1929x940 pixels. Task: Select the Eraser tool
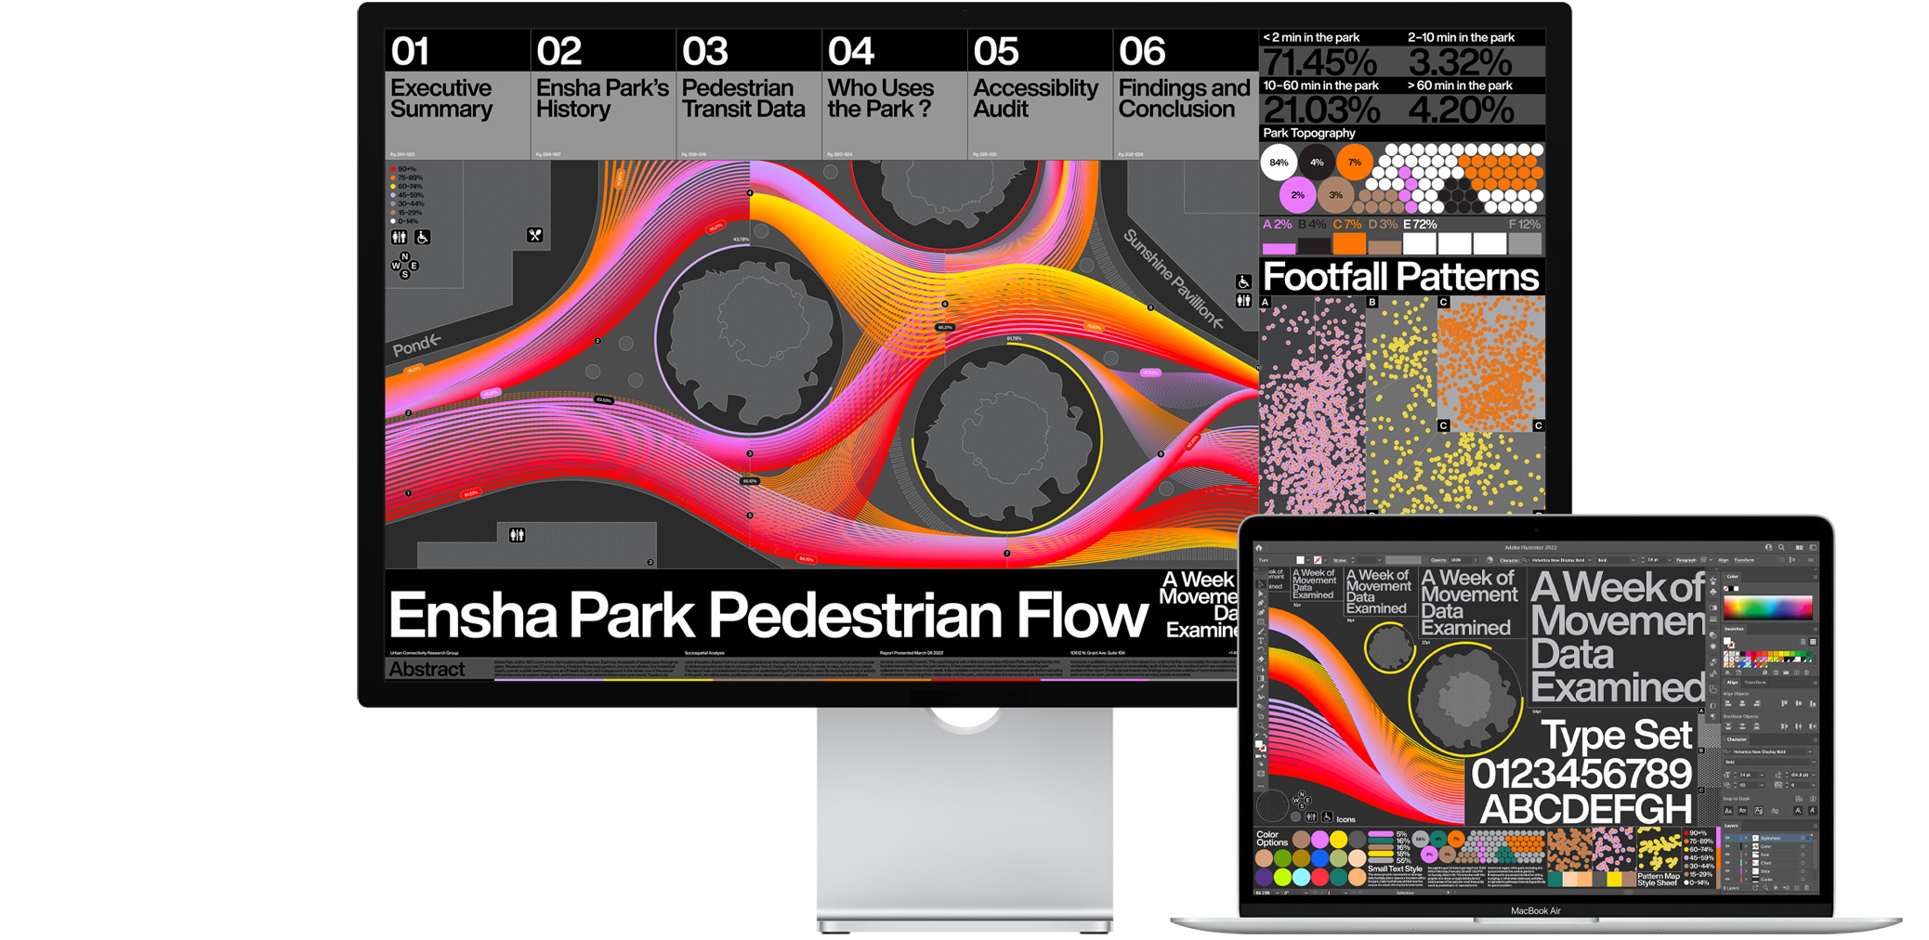1260,659
